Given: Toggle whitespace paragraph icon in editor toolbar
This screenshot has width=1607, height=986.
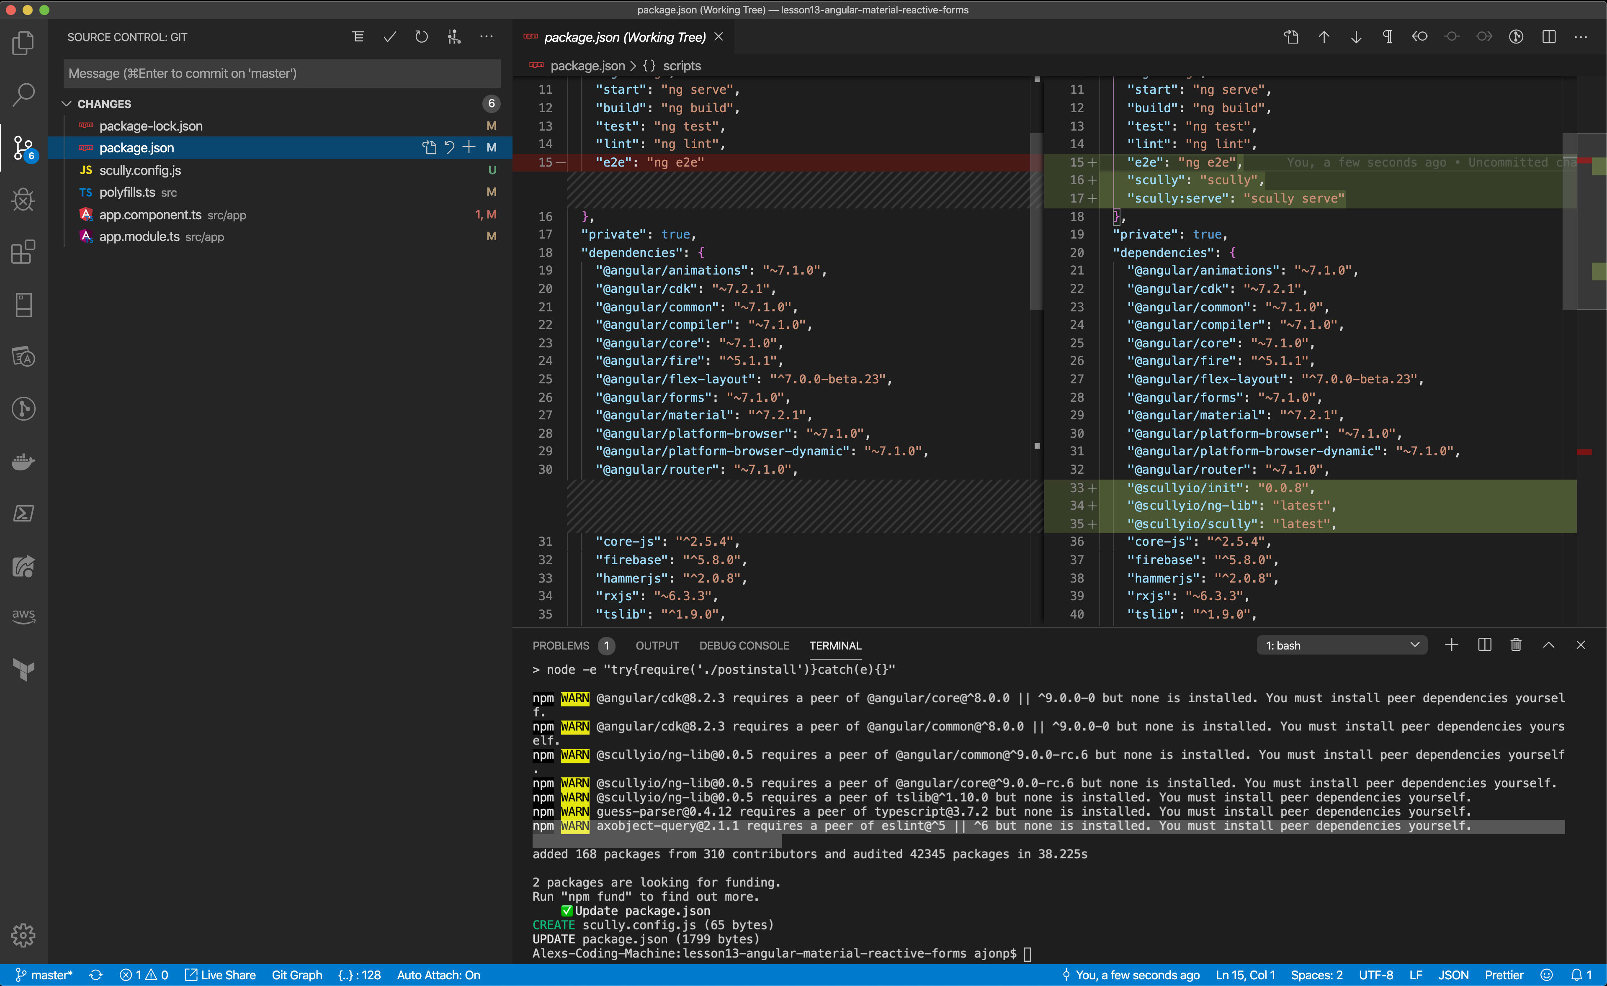Looking at the screenshot, I should point(1388,37).
